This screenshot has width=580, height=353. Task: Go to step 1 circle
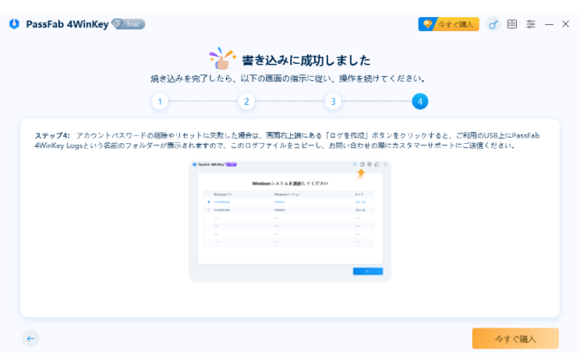coord(160,101)
